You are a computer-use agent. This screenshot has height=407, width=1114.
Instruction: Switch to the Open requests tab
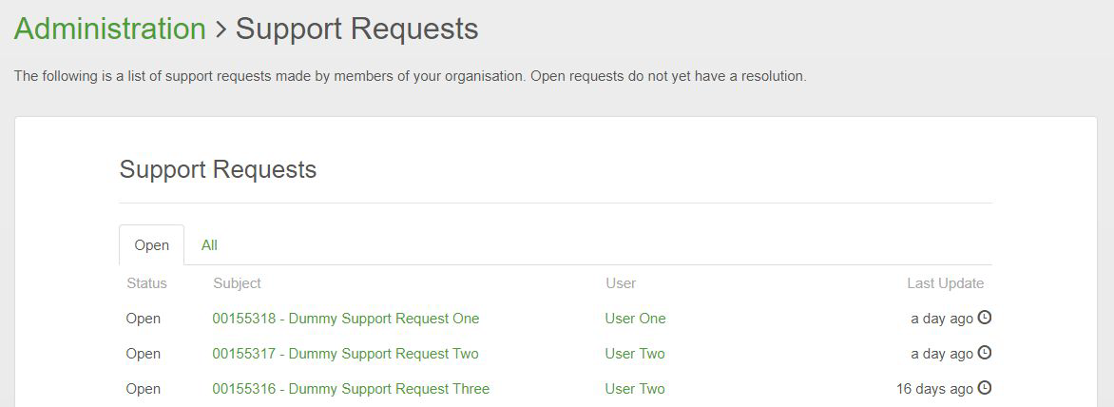pos(151,245)
